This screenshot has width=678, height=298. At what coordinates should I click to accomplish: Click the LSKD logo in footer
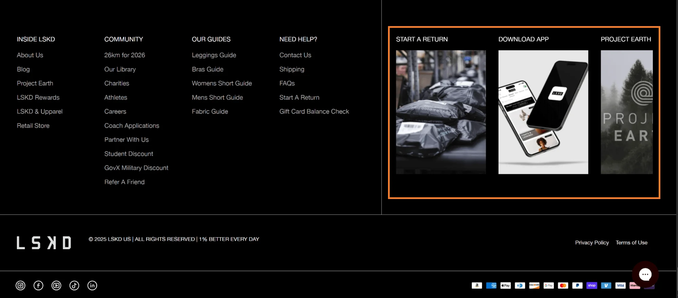click(x=44, y=243)
